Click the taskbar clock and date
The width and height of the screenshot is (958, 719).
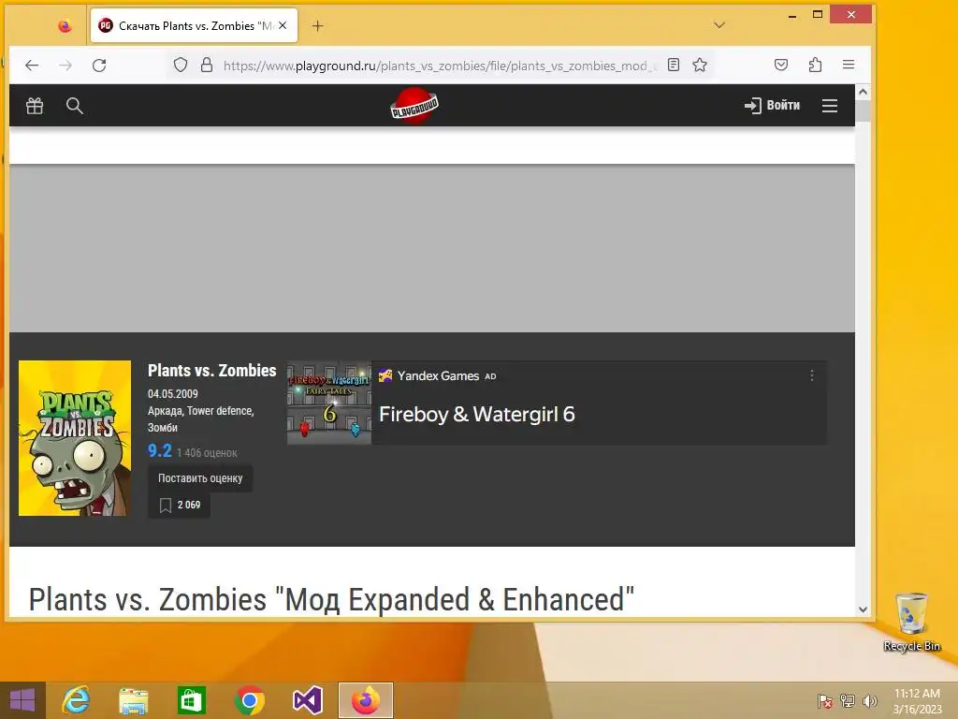click(917, 700)
